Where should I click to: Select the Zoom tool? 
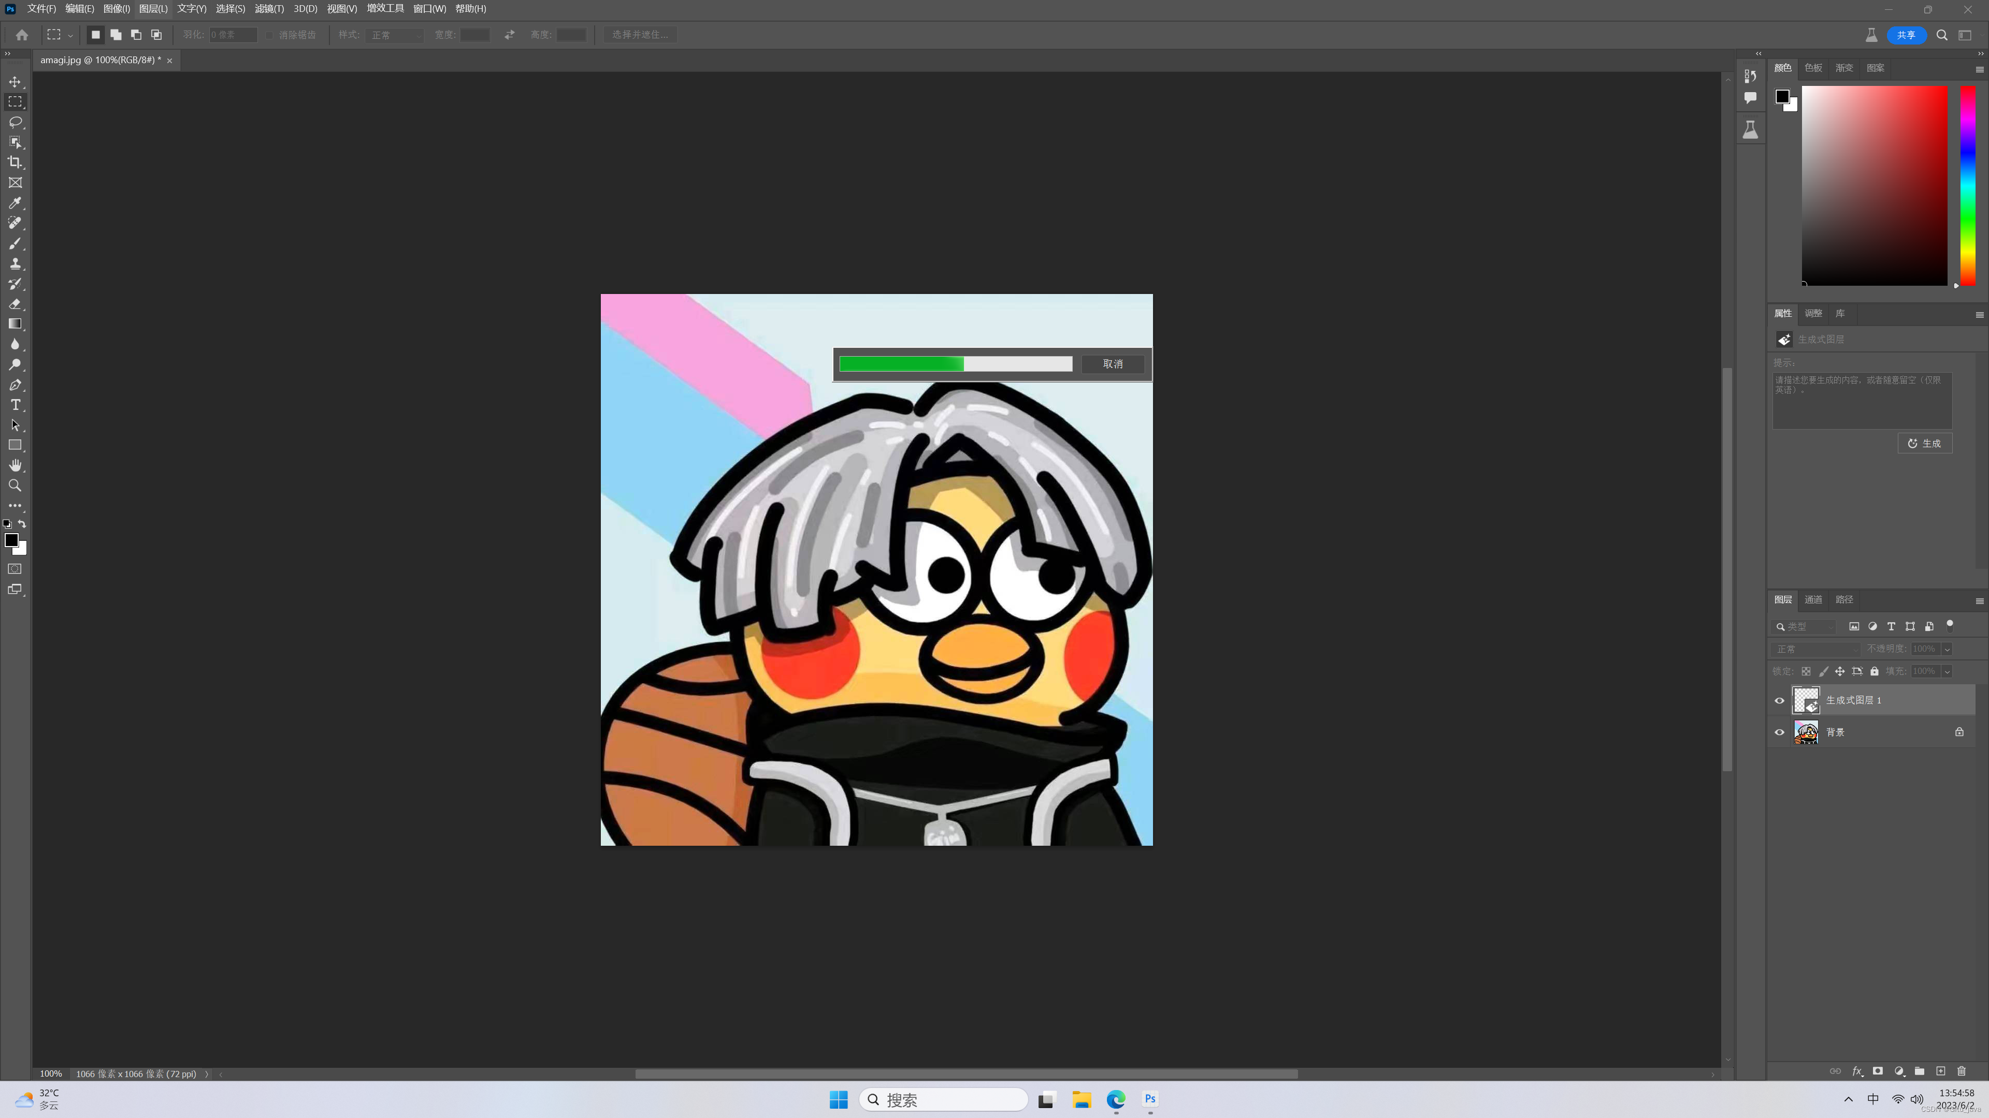(x=15, y=486)
